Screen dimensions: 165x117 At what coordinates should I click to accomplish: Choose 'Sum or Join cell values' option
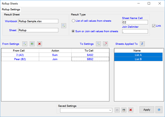tap(73, 31)
